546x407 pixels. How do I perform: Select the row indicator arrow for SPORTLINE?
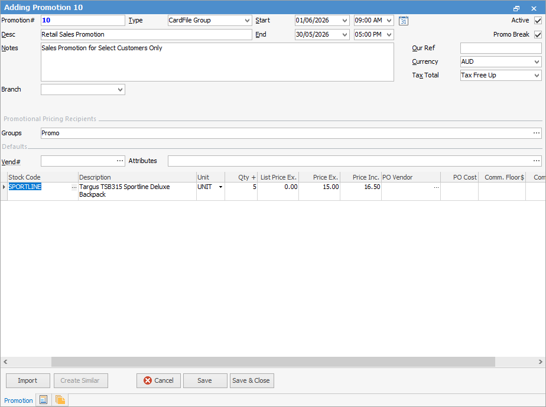tap(4, 187)
